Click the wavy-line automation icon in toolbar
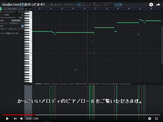Viewport: 163px width, 122px height. pos(60,4)
